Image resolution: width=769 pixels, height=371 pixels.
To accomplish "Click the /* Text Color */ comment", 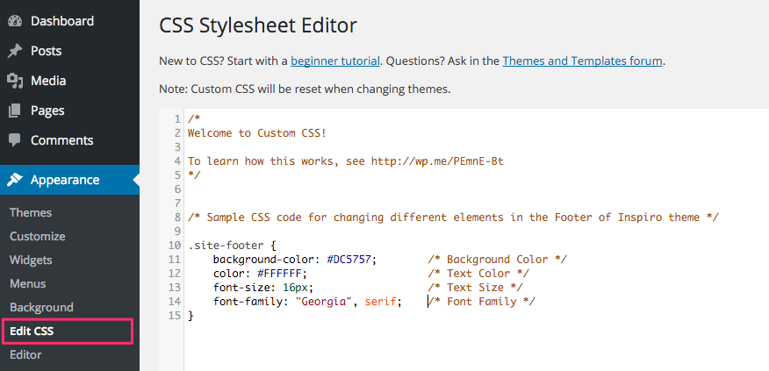I will [478, 274].
